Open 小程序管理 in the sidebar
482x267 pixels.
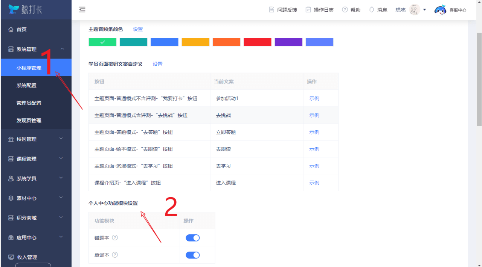click(x=36, y=68)
